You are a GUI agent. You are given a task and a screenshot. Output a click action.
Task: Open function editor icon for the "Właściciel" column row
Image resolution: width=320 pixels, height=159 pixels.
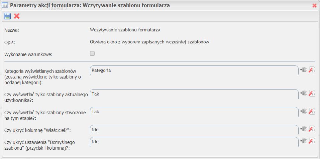[312, 129]
